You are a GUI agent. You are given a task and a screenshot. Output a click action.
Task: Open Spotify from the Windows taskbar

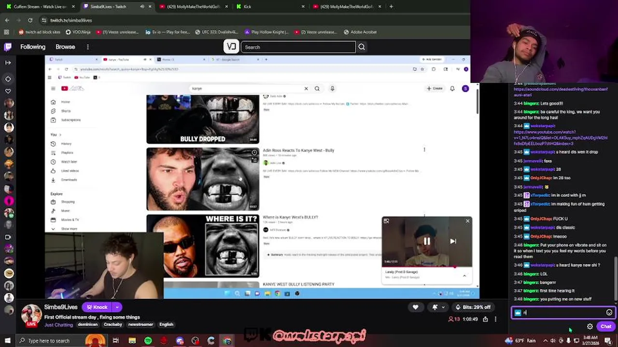click(x=148, y=341)
